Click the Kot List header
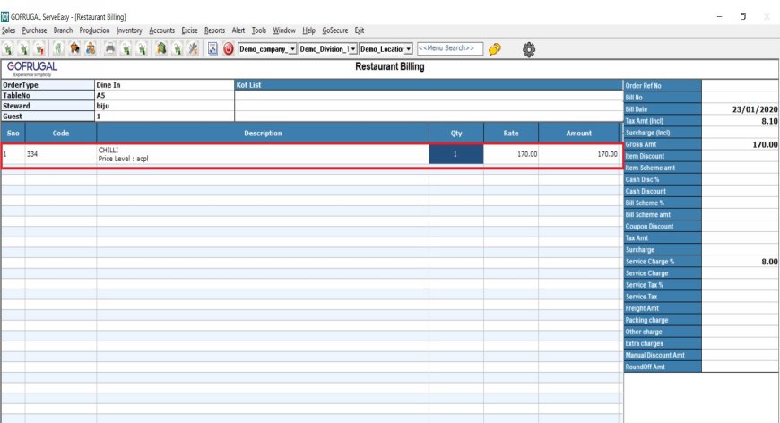The height and width of the screenshot is (423, 780). (429, 85)
